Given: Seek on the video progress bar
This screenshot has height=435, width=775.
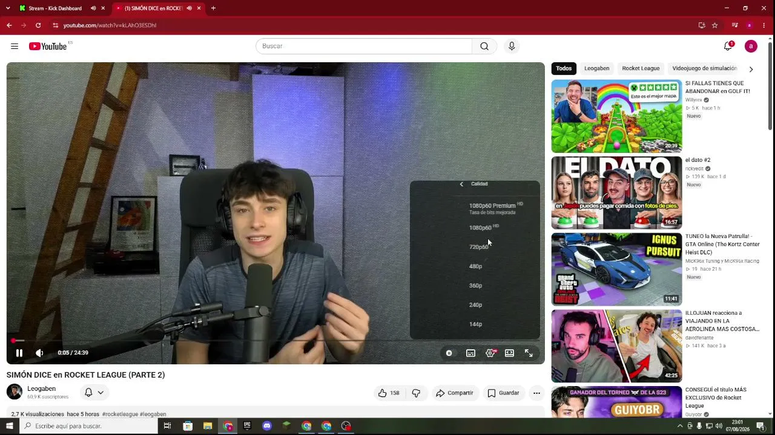Looking at the screenshot, I should click(x=275, y=341).
